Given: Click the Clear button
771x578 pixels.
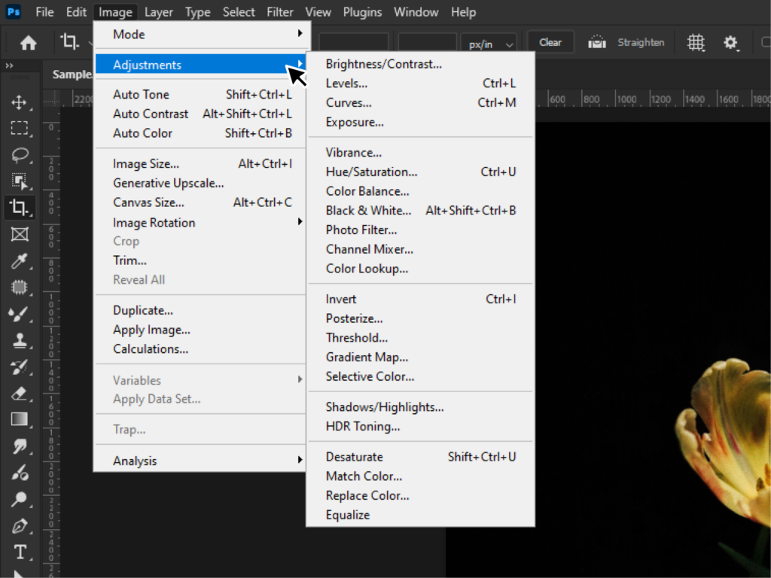Looking at the screenshot, I should [x=550, y=42].
